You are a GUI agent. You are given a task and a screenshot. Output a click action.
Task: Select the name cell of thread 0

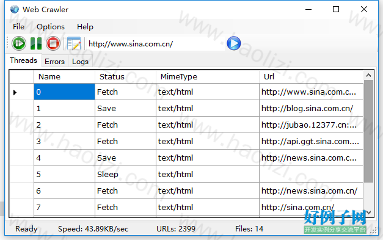point(64,92)
